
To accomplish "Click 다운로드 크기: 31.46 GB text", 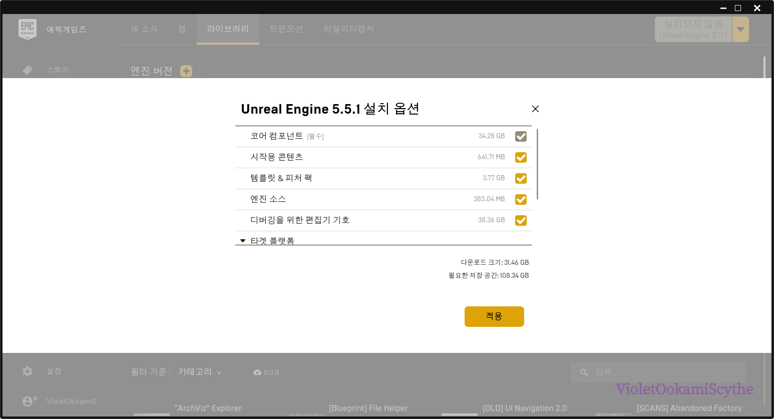I will [x=495, y=262].
